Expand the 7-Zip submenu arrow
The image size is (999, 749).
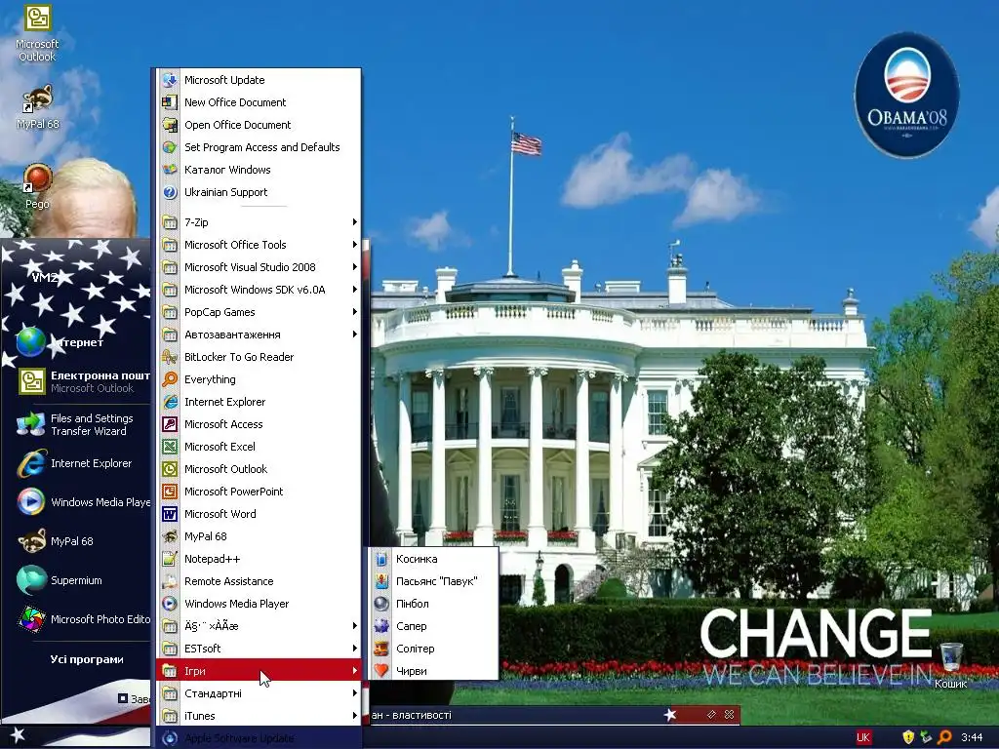(355, 222)
